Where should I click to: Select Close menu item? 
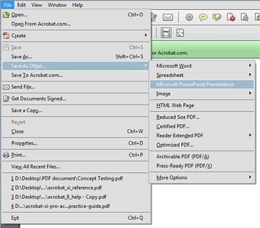point(76,132)
